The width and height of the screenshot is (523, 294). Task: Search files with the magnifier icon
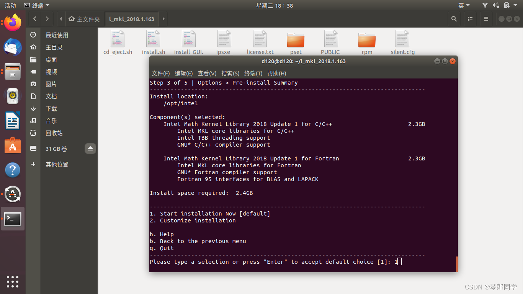(454, 19)
